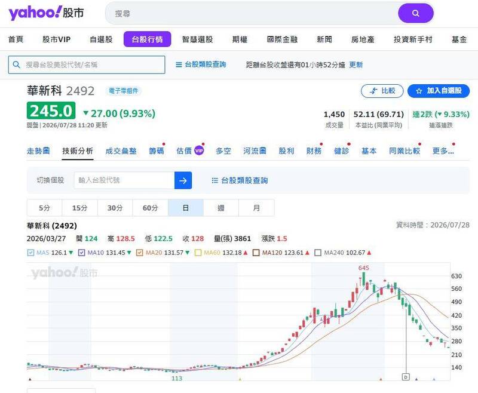Open 基金 in main navigation
Screen dimensions: 478x393
459,39
